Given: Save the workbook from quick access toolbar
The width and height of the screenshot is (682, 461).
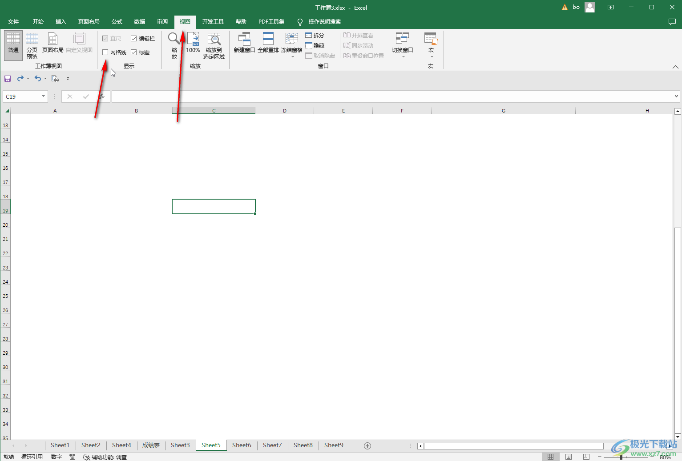Looking at the screenshot, I should click(8, 79).
